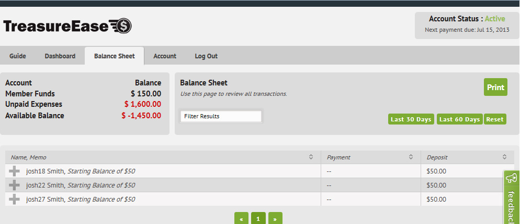Sort by Payment column arrows

[x=411, y=157]
